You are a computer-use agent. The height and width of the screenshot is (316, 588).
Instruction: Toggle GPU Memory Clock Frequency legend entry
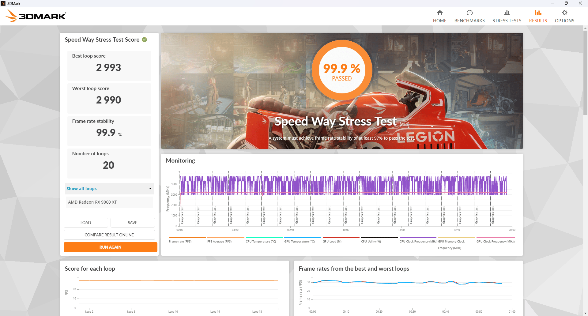coord(456,243)
